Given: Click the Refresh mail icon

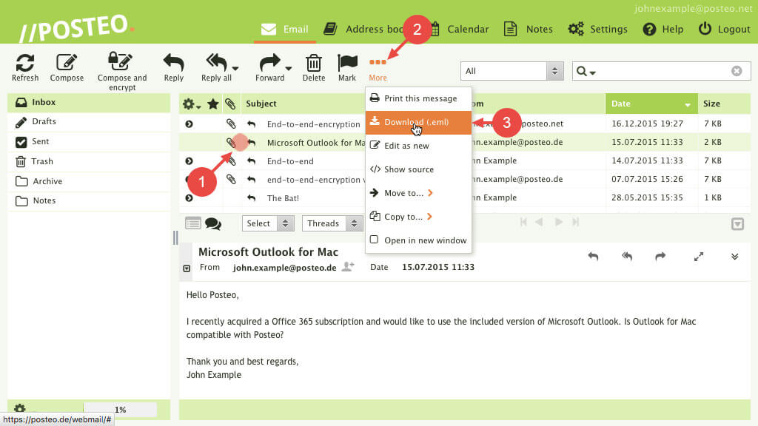Looking at the screenshot, I should click(x=25, y=63).
